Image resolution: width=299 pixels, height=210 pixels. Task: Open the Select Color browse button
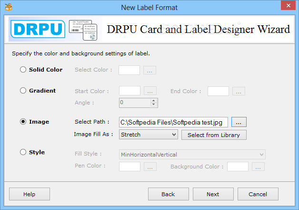pyautogui.click(x=149, y=70)
